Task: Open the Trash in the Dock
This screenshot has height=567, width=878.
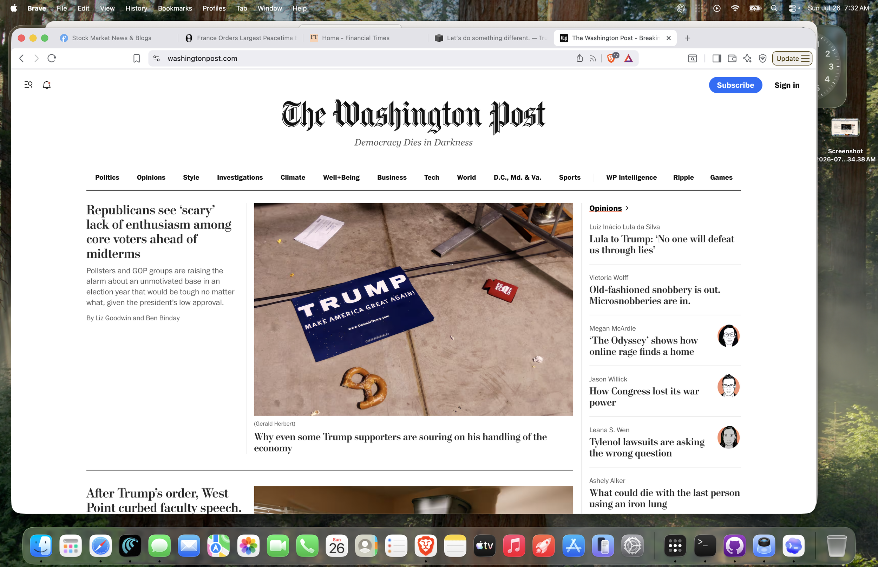Action: (x=836, y=545)
